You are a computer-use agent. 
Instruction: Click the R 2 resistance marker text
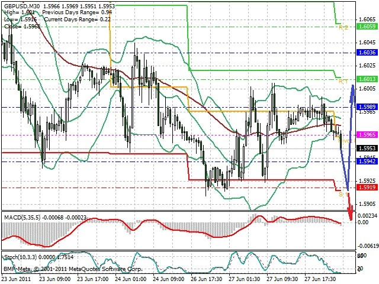pyautogui.click(x=343, y=28)
